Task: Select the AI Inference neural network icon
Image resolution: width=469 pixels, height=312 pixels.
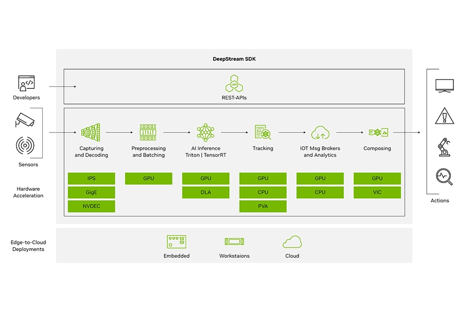Action: pyautogui.click(x=205, y=132)
